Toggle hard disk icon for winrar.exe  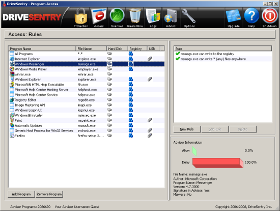(109, 74)
